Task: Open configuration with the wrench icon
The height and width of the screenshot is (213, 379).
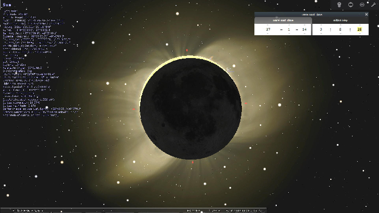Action: (373, 5)
